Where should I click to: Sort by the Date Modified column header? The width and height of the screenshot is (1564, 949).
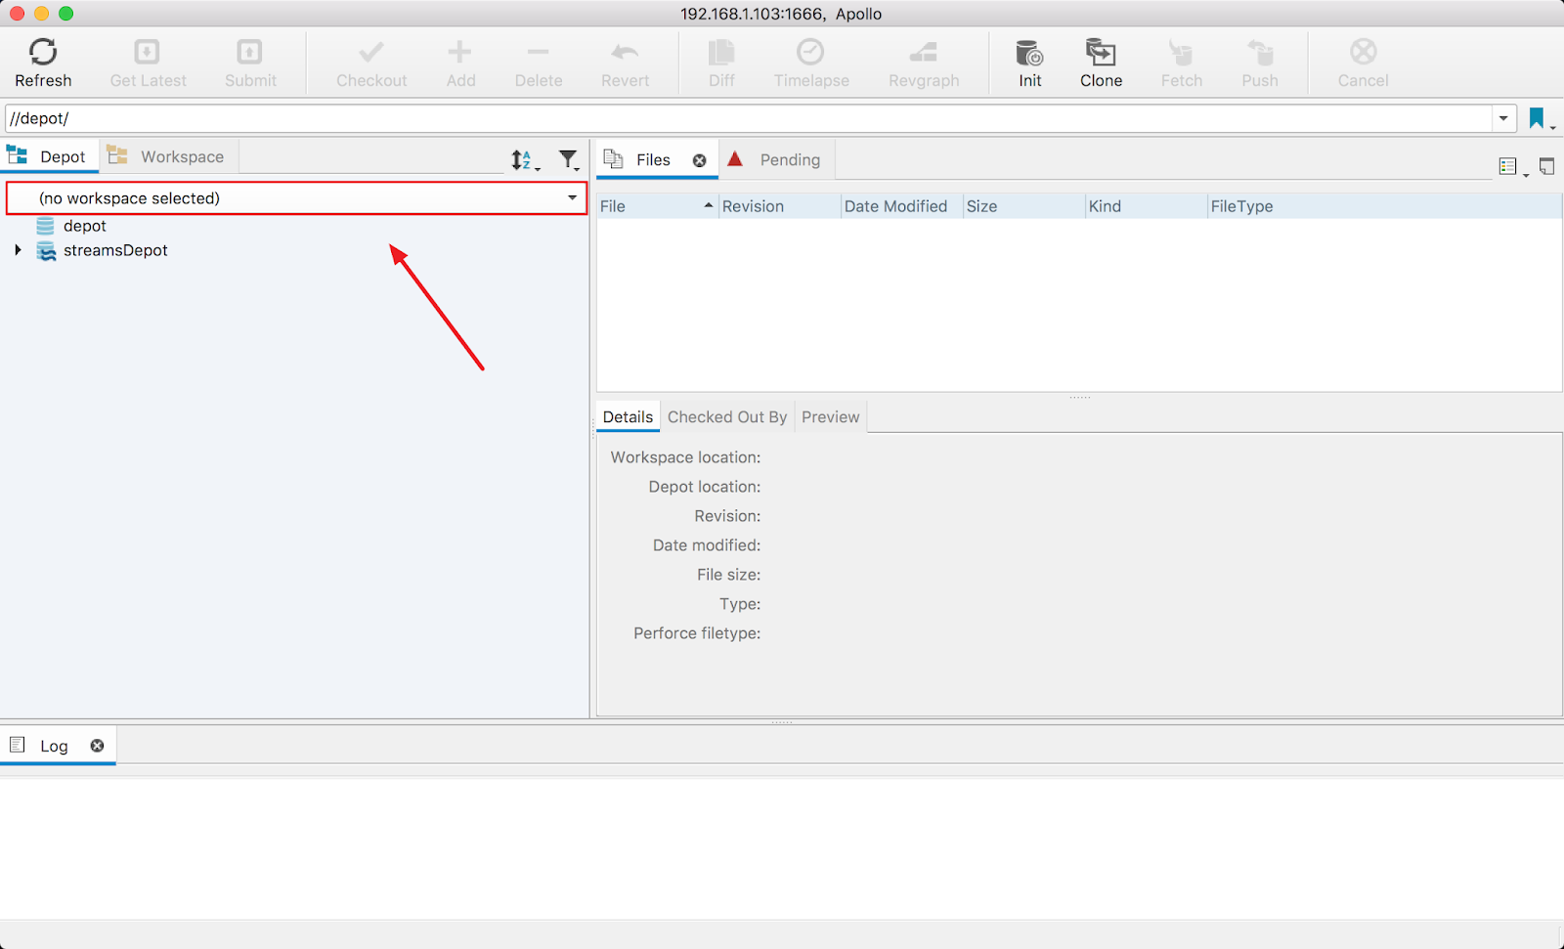[901, 206]
